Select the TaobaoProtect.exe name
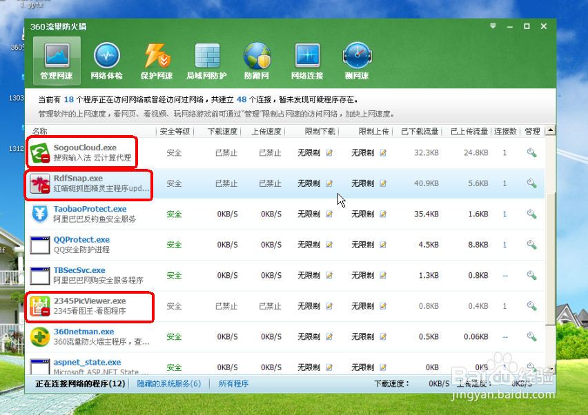This screenshot has width=588, height=415. click(90, 209)
